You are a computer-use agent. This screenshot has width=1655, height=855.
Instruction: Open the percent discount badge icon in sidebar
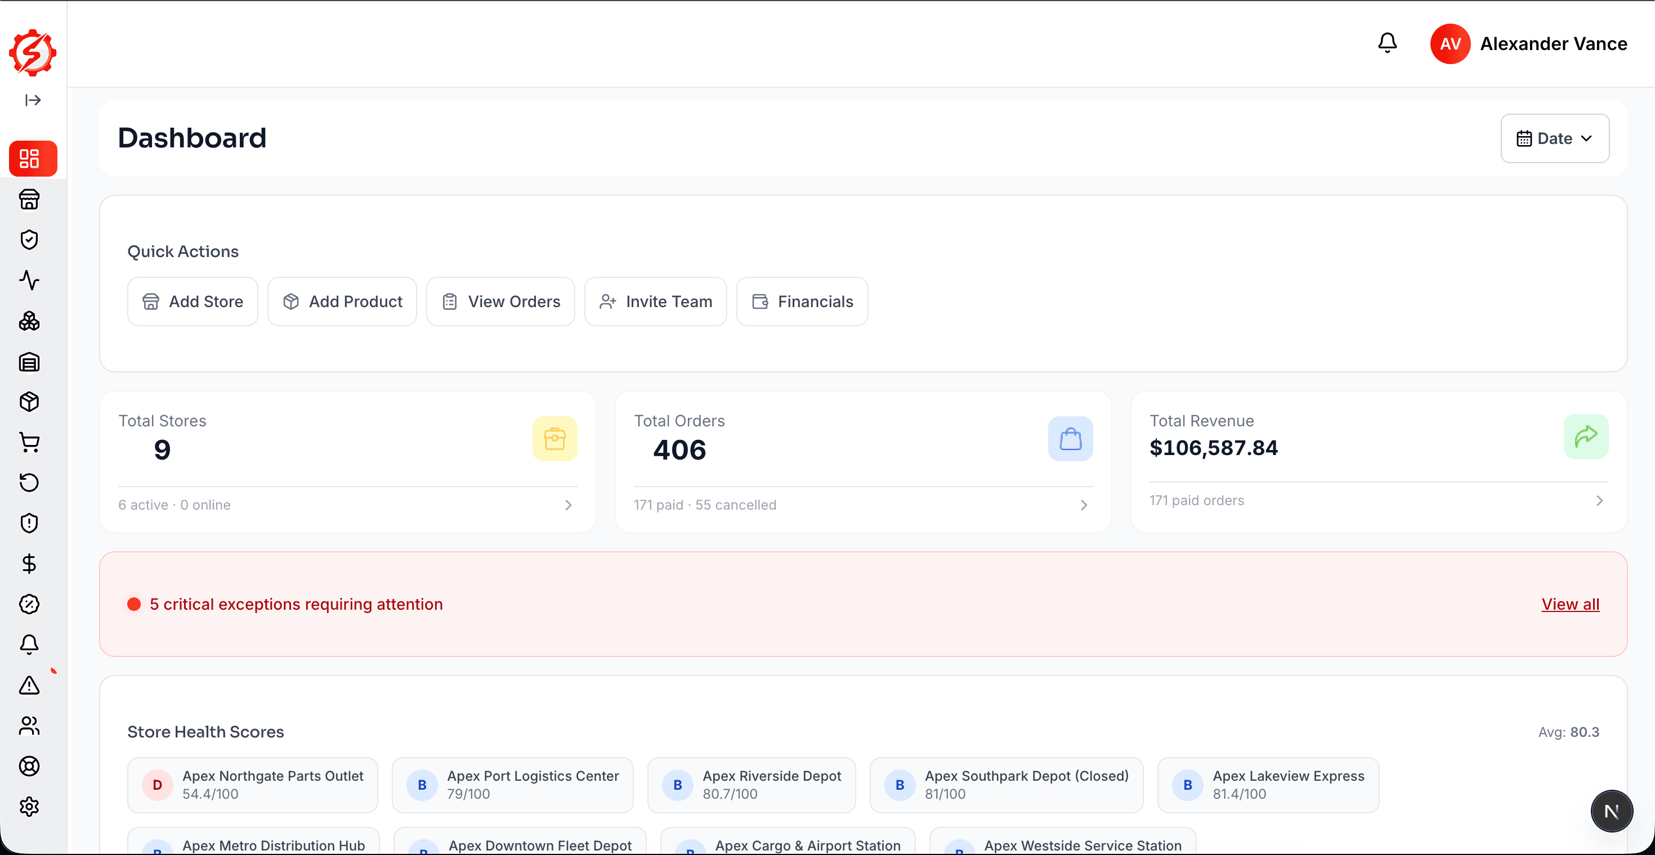click(x=29, y=604)
